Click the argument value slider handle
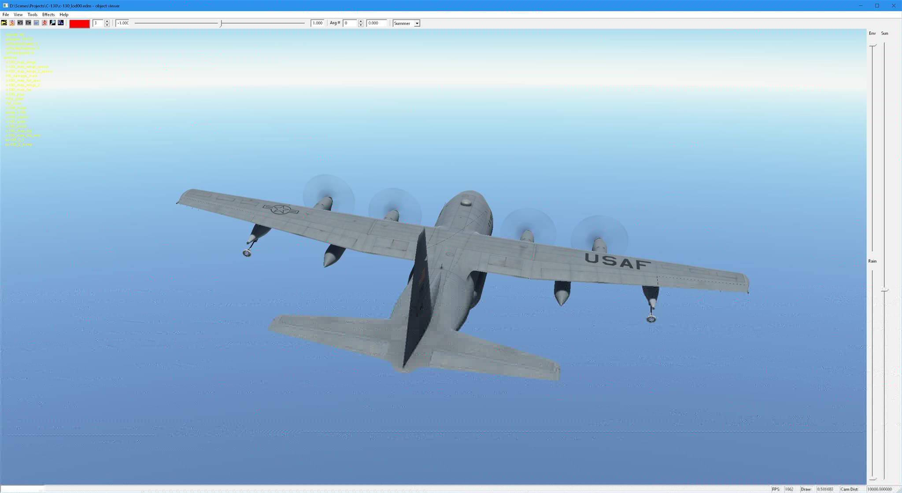The height and width of the screenshot is (493, 902). click(221, 23)
